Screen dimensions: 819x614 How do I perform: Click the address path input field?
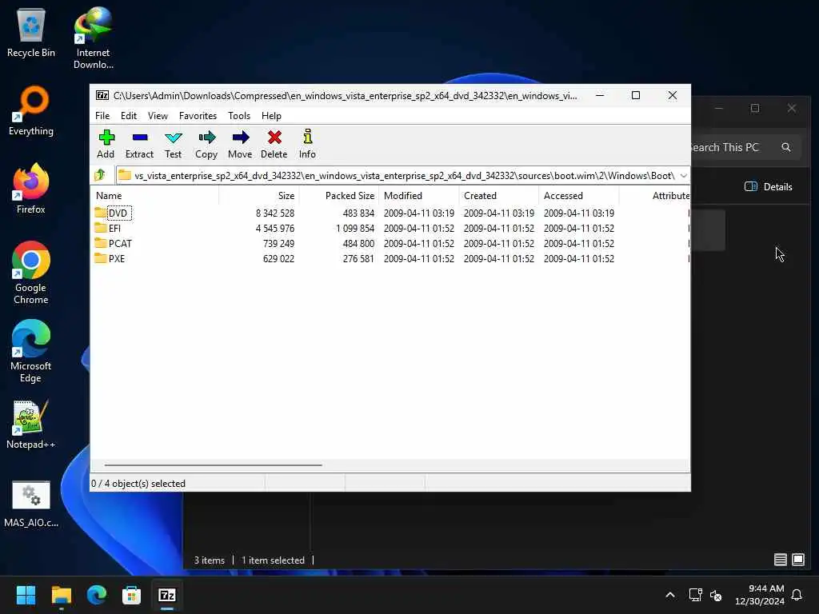(402, 175)
